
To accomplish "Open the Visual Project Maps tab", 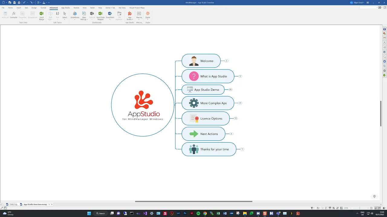I will 137,8.
